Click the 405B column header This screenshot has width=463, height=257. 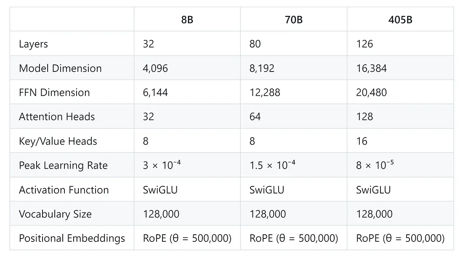tap(400, 20)
